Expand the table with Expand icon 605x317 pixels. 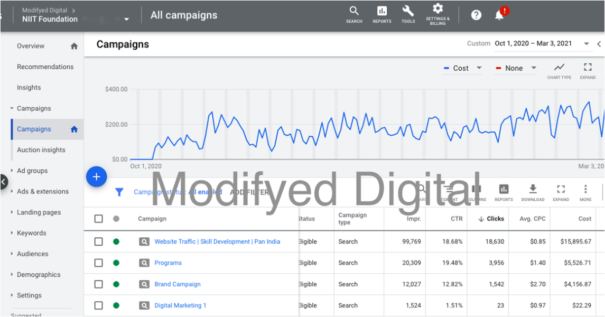(561, 192)
